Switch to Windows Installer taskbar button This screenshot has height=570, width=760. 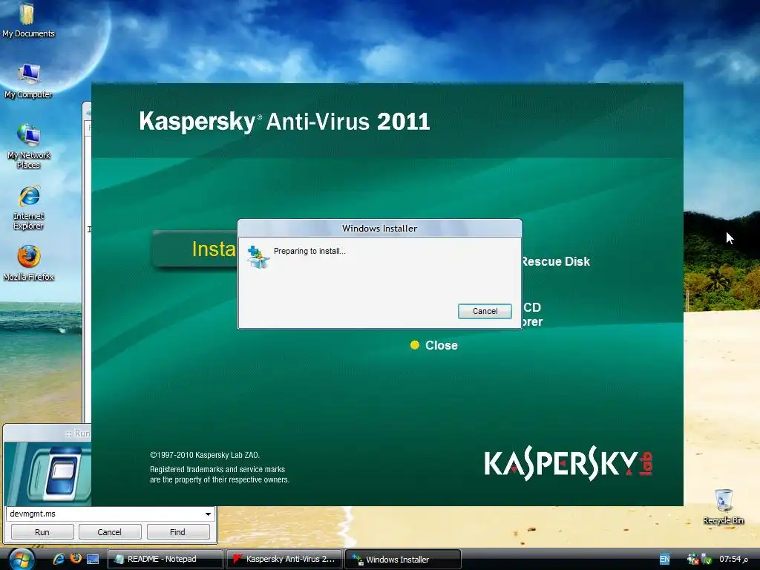[x=403, y=560]
